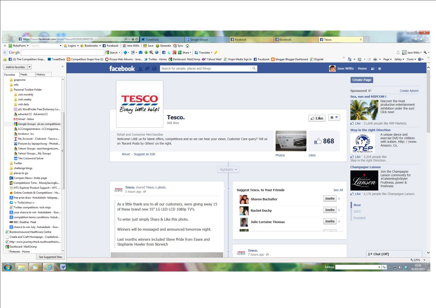The image size is (436, 308).
Task: Click the Windows Start button
Action: 8,267
